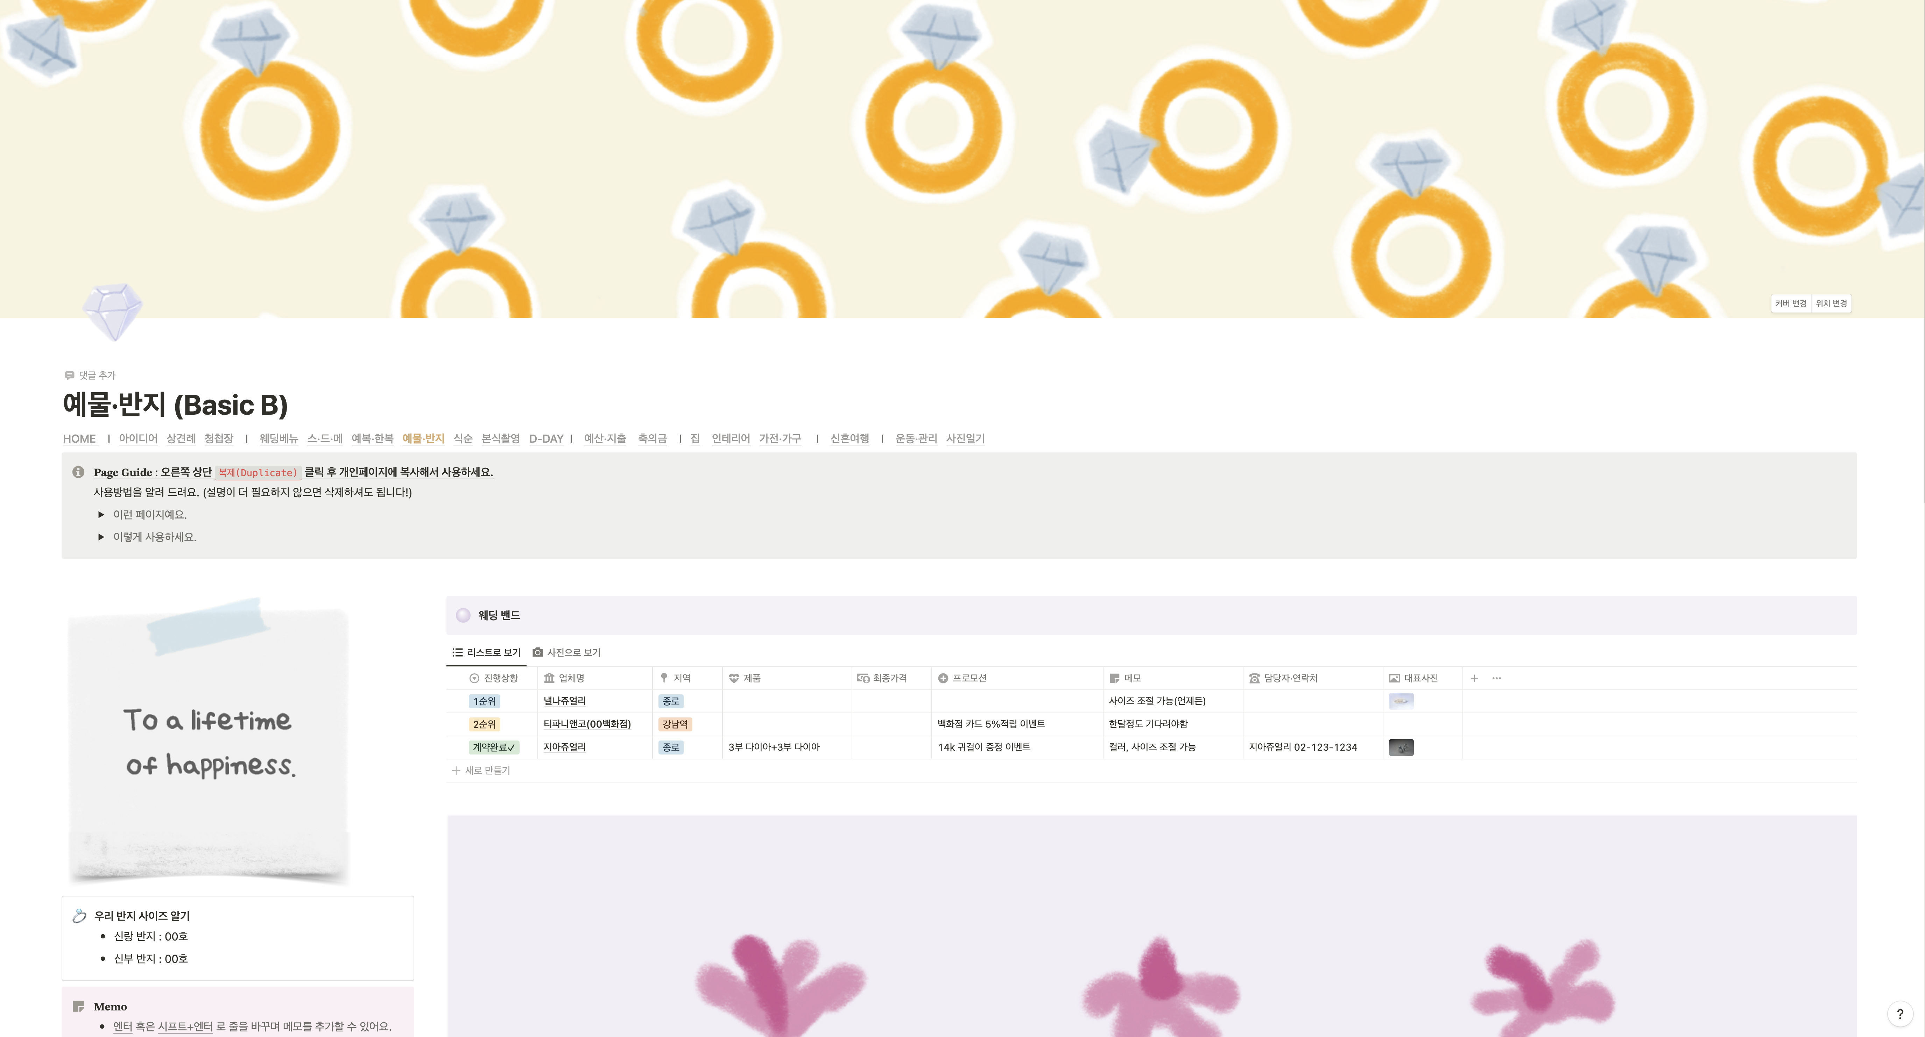
Task: Click the 14k 귀걸이 증정 이벤트 cell
Action: (1017, 747)
